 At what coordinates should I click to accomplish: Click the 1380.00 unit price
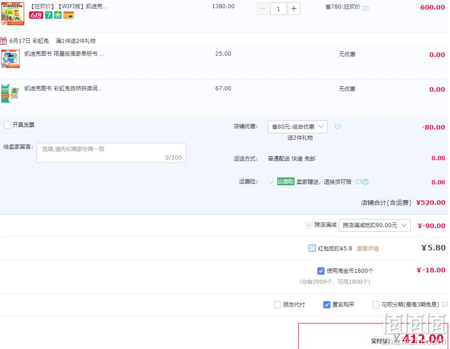pos(223,6)
